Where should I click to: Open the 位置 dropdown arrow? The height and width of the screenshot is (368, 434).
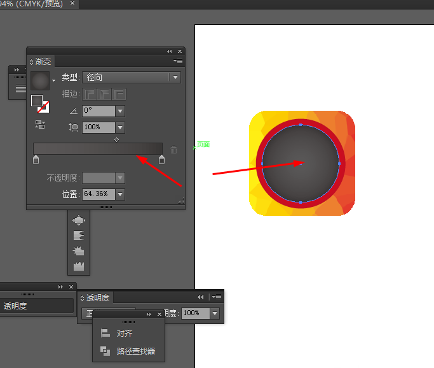pyautogui.click(x=120, y=194)
